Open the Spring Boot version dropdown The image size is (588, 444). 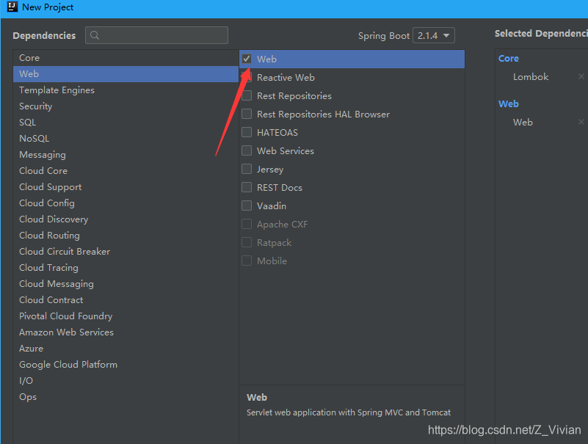tap(434, 36)
